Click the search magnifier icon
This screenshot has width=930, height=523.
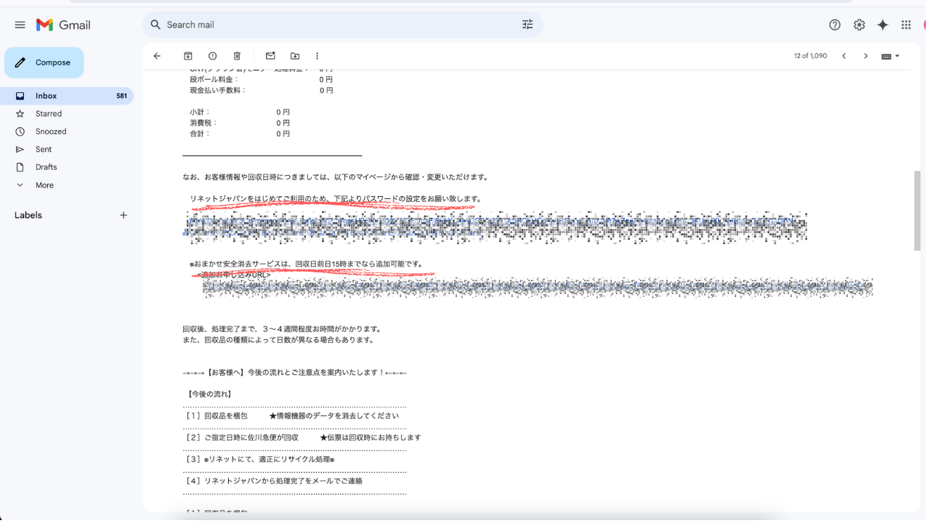pos(155,25)
